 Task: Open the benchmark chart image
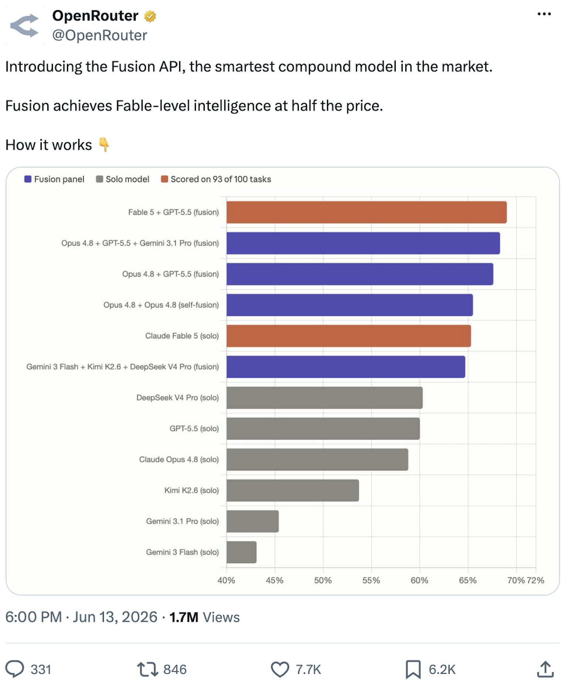[x=283, y=381]
